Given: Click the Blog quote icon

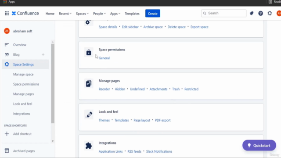Looking at the screenshot, I should (x=7, y=54).
